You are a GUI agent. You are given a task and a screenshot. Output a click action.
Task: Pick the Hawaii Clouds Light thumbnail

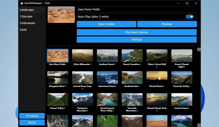pyautogui.click(x=182, y=56)
